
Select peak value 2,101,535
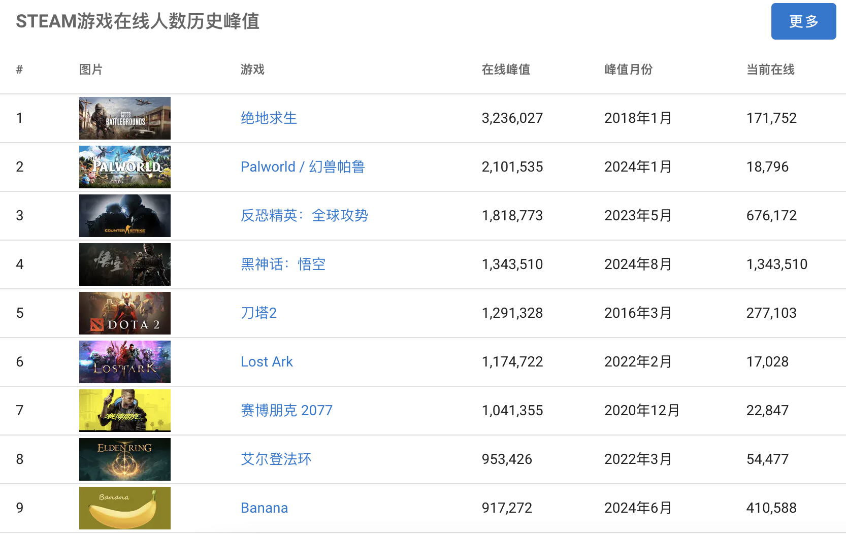point(512,166)
